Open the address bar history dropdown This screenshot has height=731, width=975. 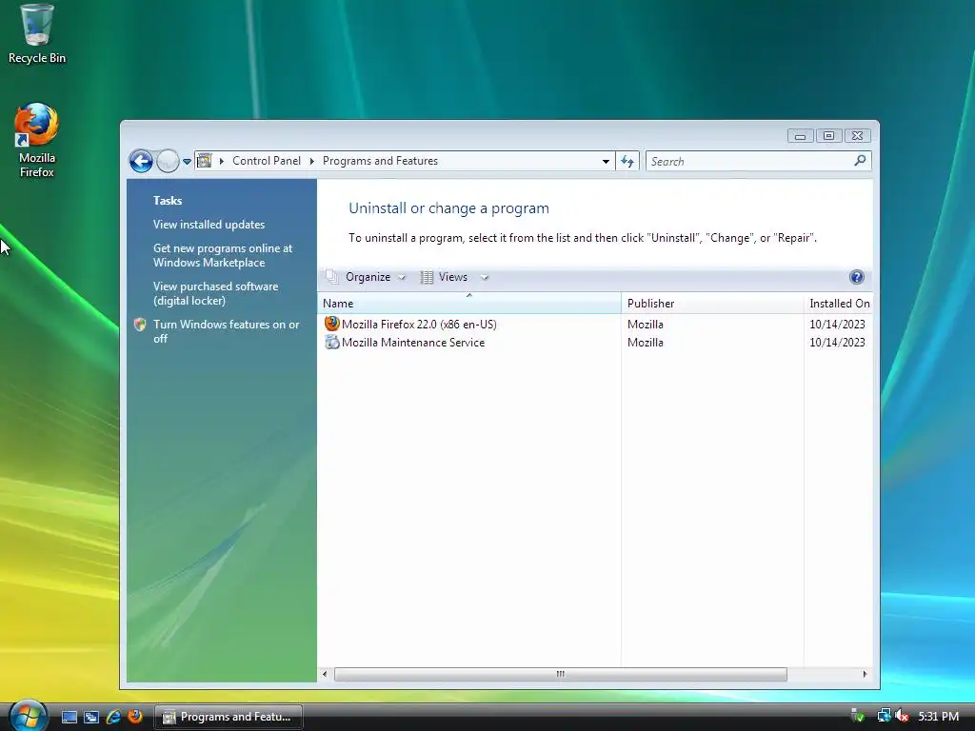(x=606, y=162)
